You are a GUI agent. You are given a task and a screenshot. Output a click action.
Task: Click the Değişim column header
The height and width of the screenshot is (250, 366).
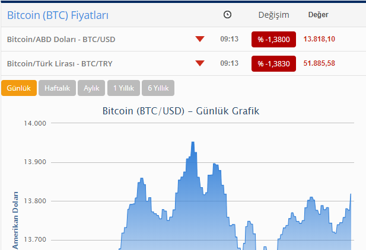point(273,15)
